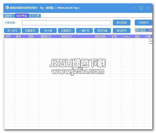Maximize the window
The image size is (156, 133).
(141, 8)
